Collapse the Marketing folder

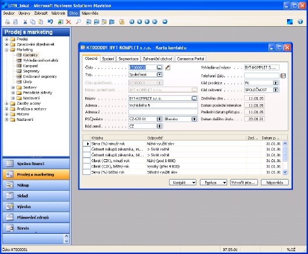coord(6,50)
